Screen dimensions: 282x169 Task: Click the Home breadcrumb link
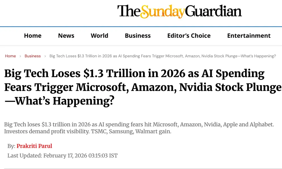pos(10,56)
